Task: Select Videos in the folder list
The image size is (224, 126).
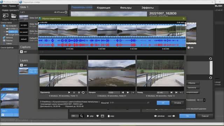Action: (7, 43)
